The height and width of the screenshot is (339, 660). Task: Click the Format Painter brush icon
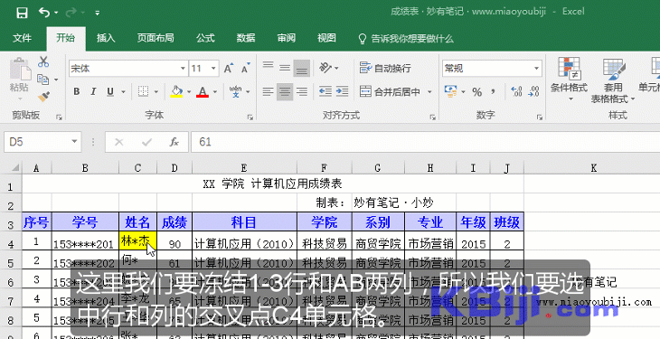coord(43,97)
